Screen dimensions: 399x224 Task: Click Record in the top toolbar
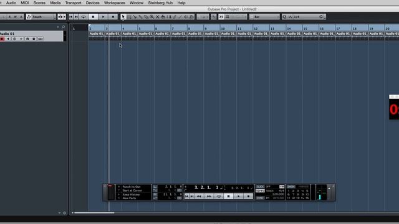(x=113, y=17)
